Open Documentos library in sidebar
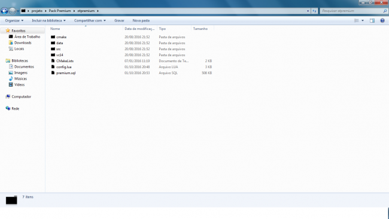 [x=24, y=66]
